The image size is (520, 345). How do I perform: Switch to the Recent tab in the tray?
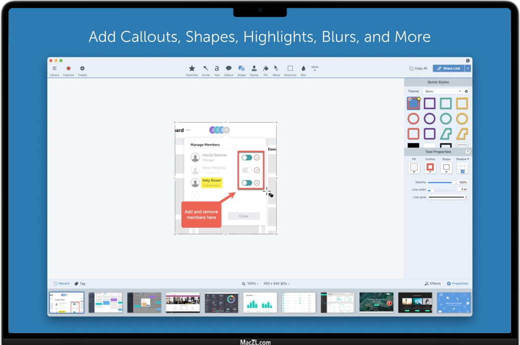coord(62,283)
